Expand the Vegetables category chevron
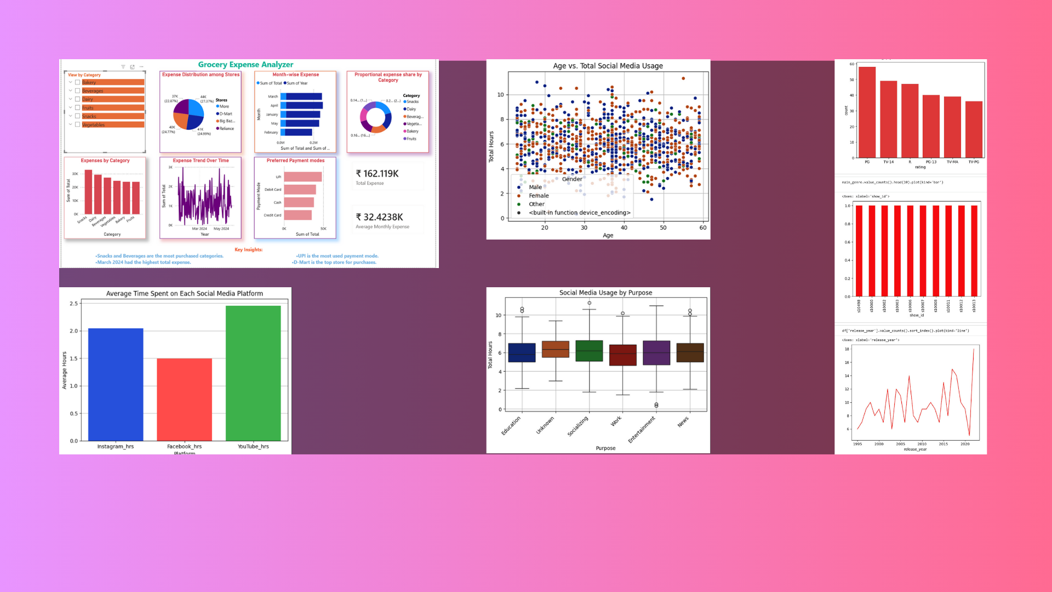 click(x=71, y=124)
